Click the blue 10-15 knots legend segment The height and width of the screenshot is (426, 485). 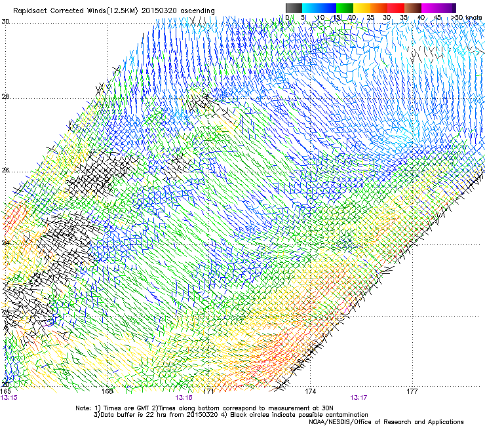click(328, 8)
